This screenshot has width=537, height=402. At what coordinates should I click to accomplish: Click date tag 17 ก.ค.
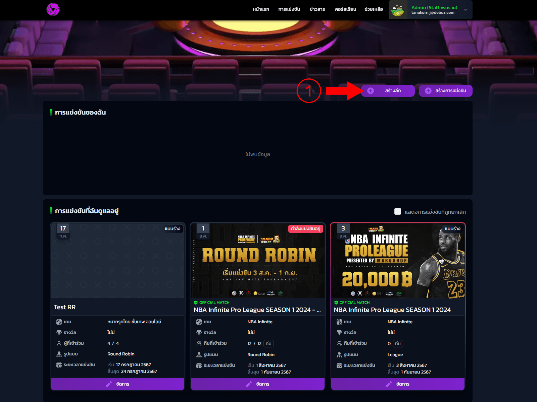pyautogui.click(x=63, y=231)
